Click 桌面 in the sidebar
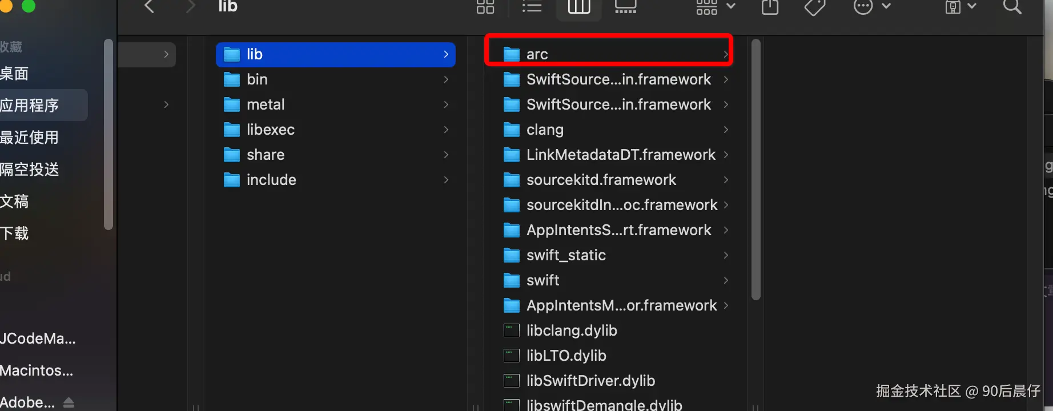The height and width of the screenshot is (411, 1053). (x=15, y=74)
